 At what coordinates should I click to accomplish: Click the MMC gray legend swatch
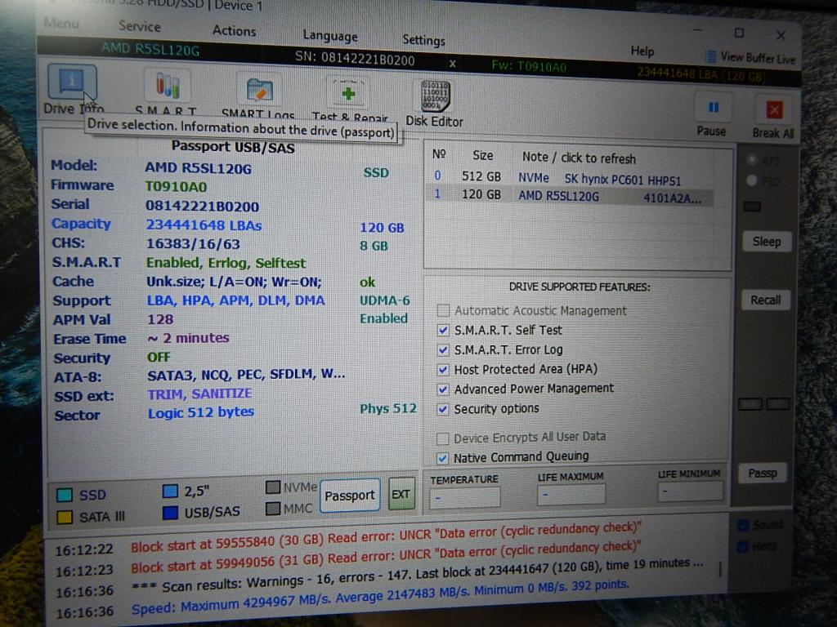pos(273,509)
